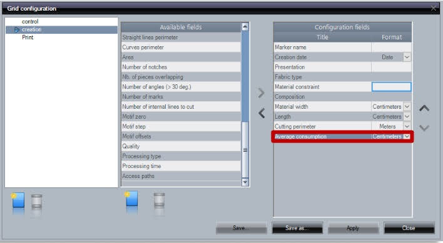Select the Motif offsets field
The height and width of the screenshot is (243, 443).
click(x=181, y=136)
